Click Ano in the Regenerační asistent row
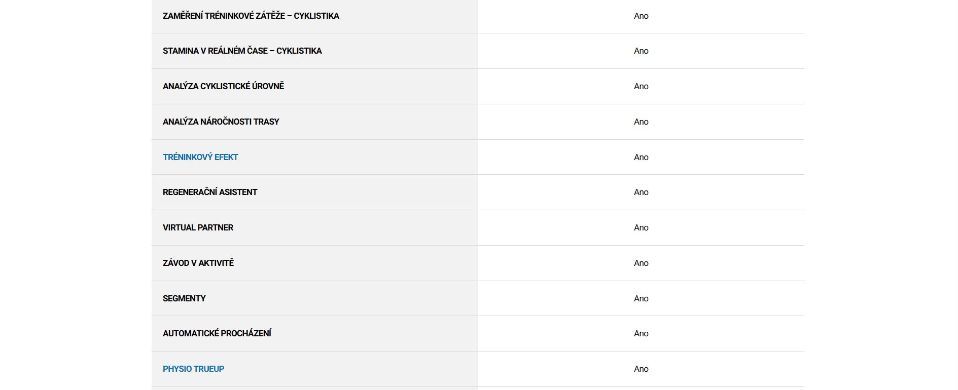 (641, 192)
